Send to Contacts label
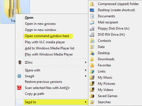The width and height of the screenshot is (142, 106). pos(104,41)
